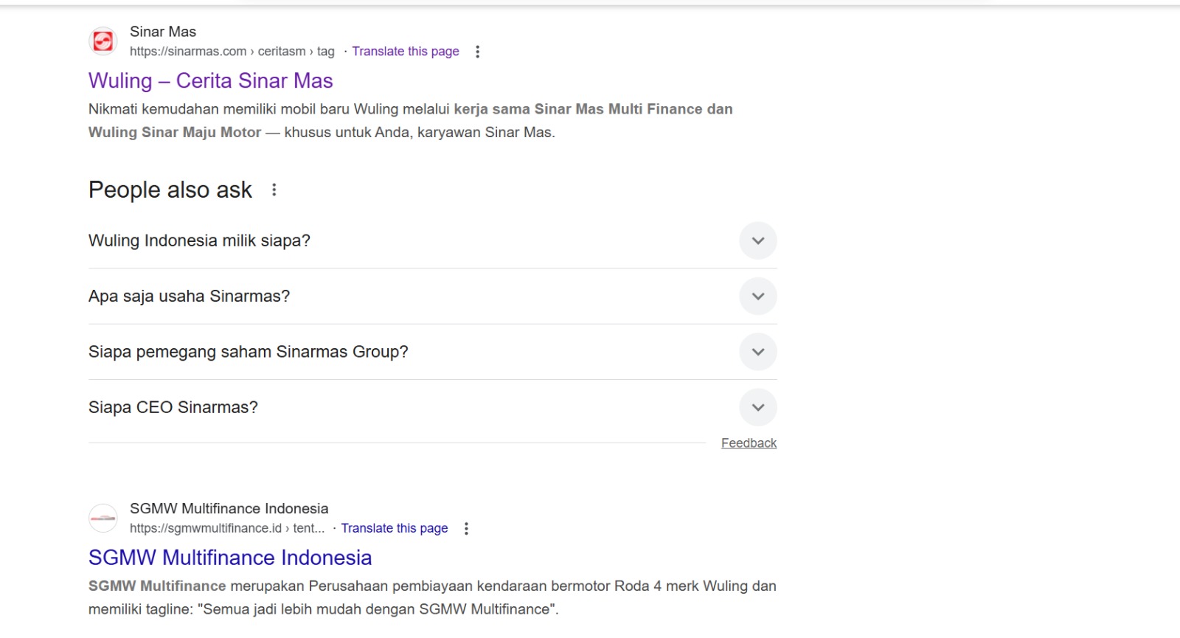Open options menu for Sinar Mas result

[x=478, y=52]
